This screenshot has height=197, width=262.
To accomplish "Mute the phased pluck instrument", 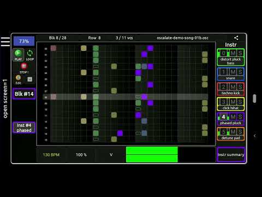I will point(233,117).
